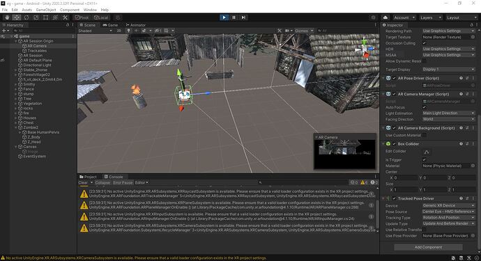
Task: Toggle Allow Dynamic Resolution checkbox
Action: pos(425,61)
